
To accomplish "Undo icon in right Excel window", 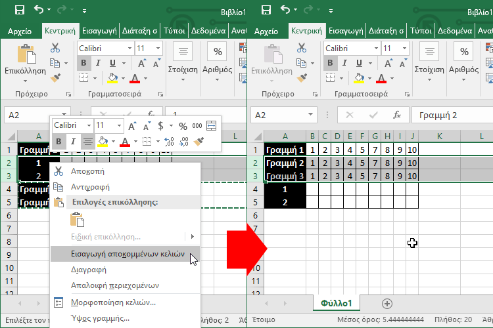I will tap(285, 10).
